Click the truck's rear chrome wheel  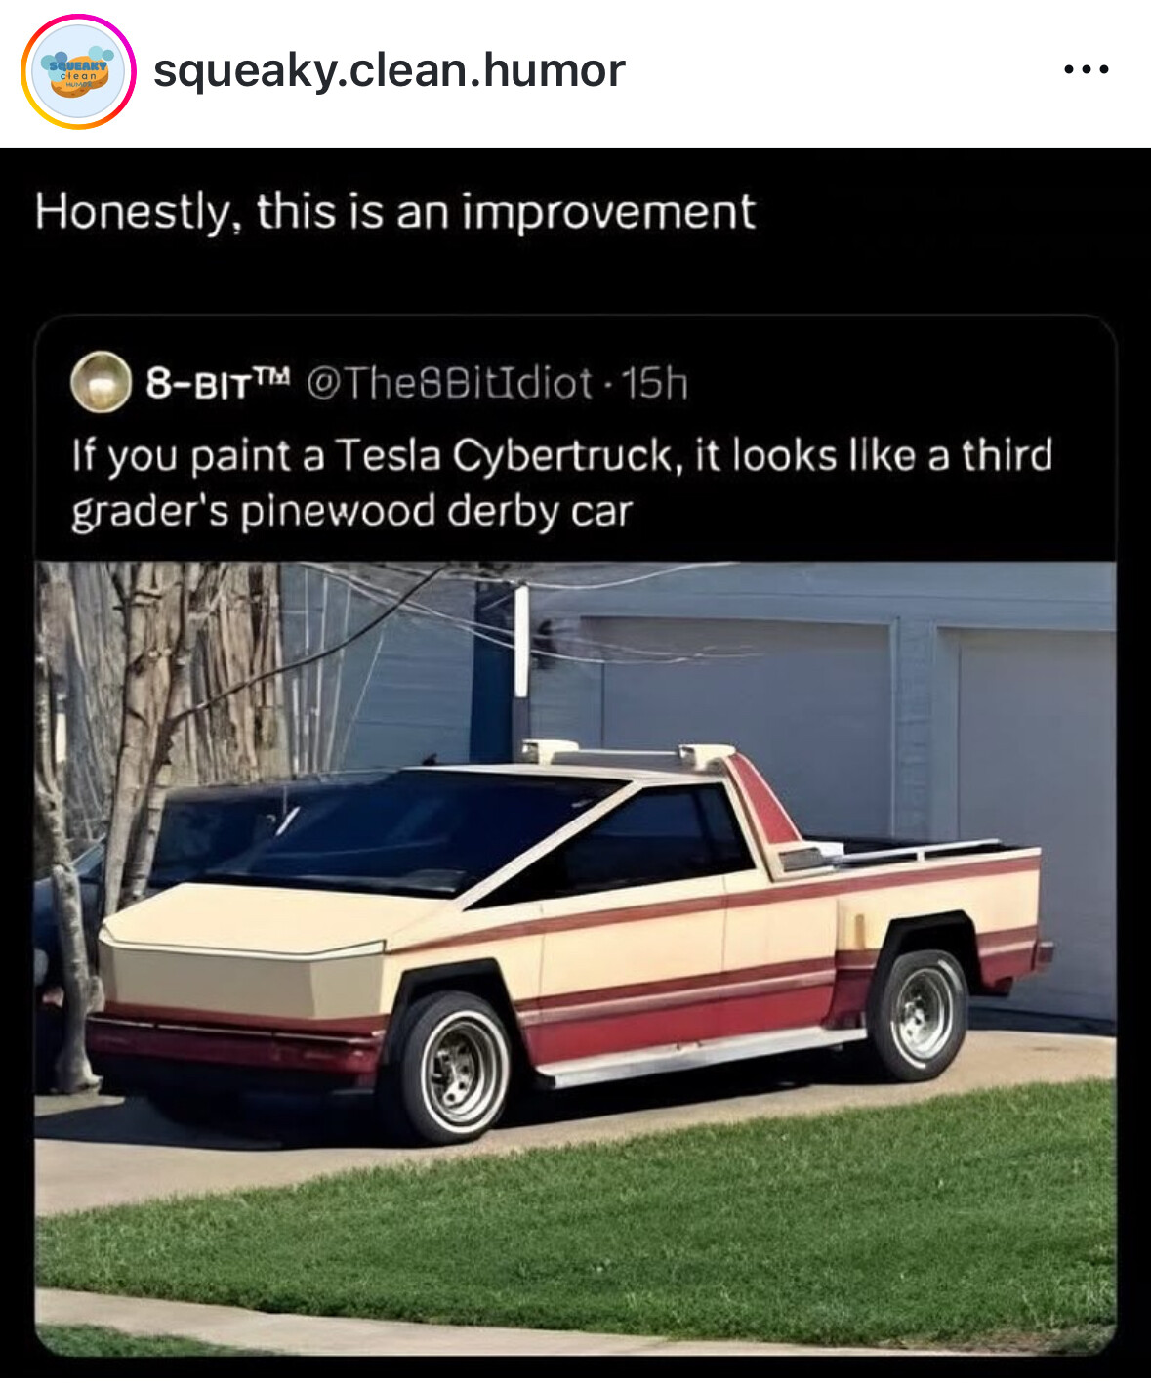(x=919, y=1013)
